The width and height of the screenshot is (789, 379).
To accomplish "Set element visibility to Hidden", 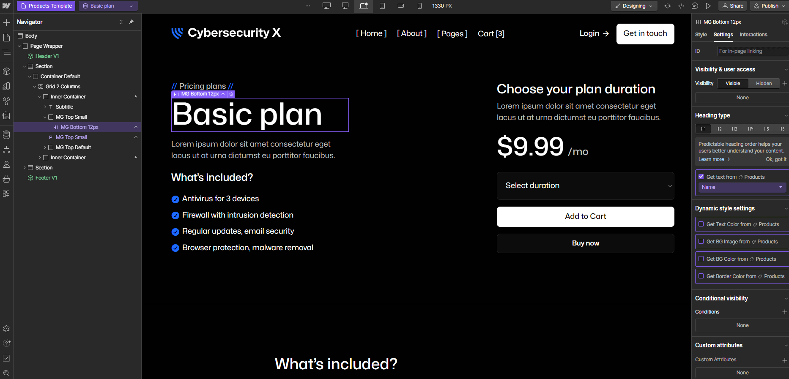I will (x=764, y=83).
